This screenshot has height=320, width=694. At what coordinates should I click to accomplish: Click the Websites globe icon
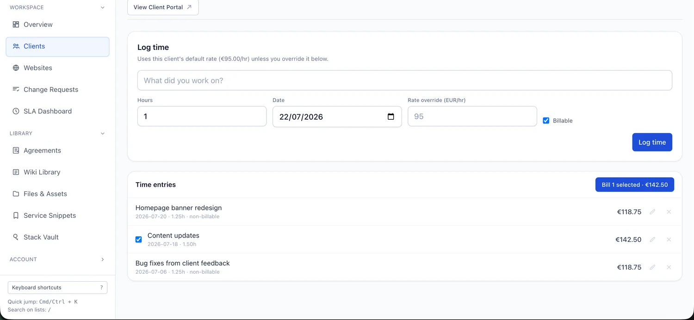[16, 68]
